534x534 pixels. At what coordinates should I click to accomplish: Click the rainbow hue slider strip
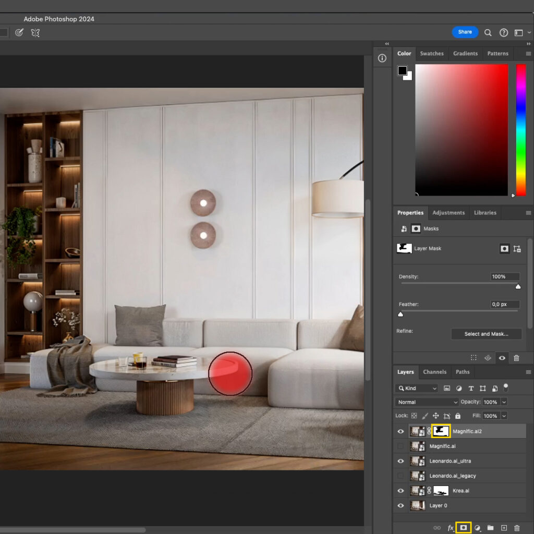[521, 130]
